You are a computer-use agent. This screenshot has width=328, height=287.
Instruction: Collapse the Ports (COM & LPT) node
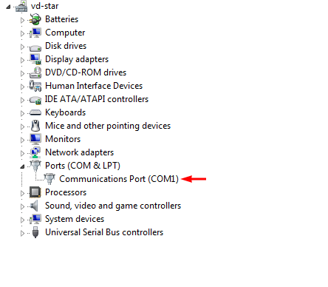pos(22,166)
